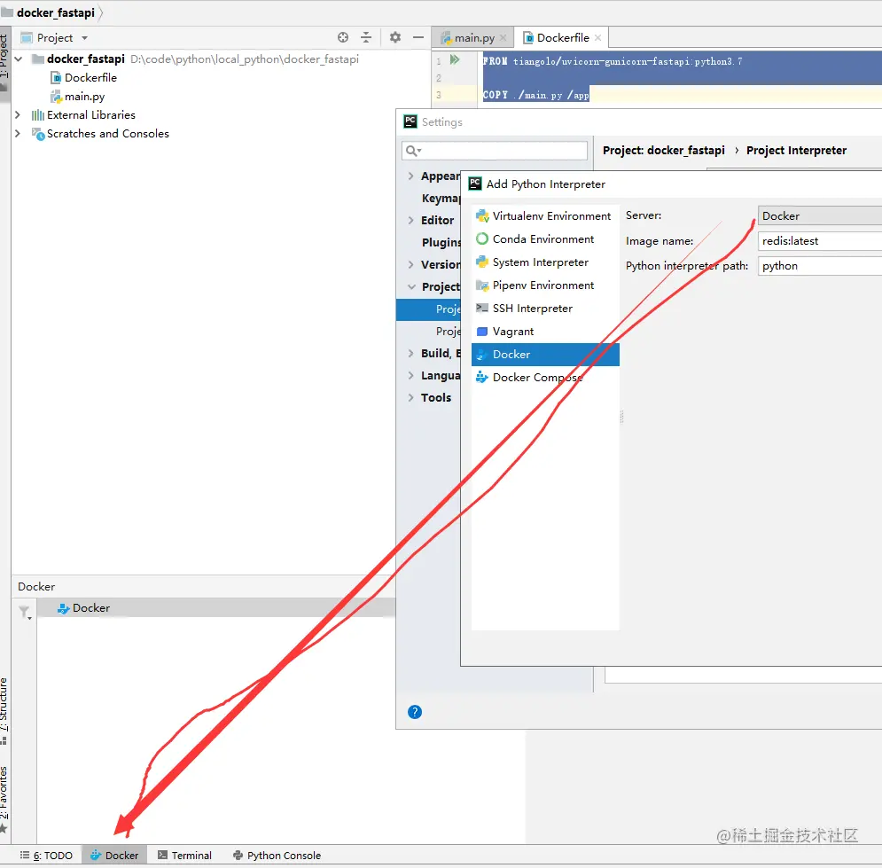This screenshot has width=882, height=868.
Task: Select Pipenv Environment option
Action: [544, 285]
